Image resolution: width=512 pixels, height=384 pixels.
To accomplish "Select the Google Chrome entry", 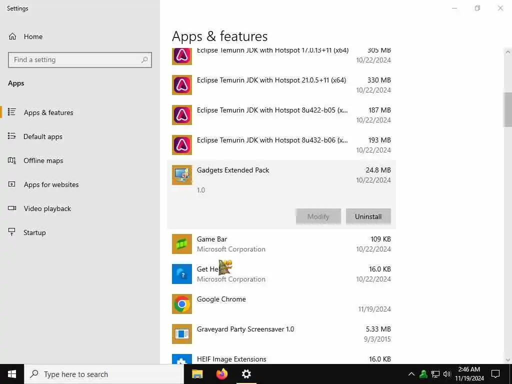I will pyautogui.click(x=281, y=304).
